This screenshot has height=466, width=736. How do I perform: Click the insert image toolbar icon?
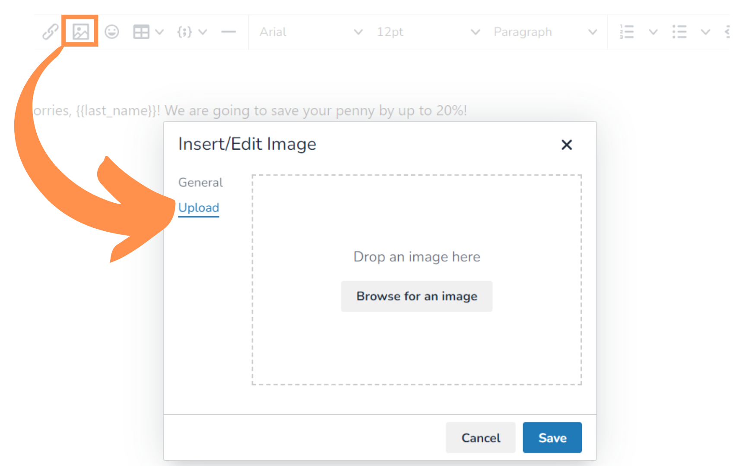(80, 31)
